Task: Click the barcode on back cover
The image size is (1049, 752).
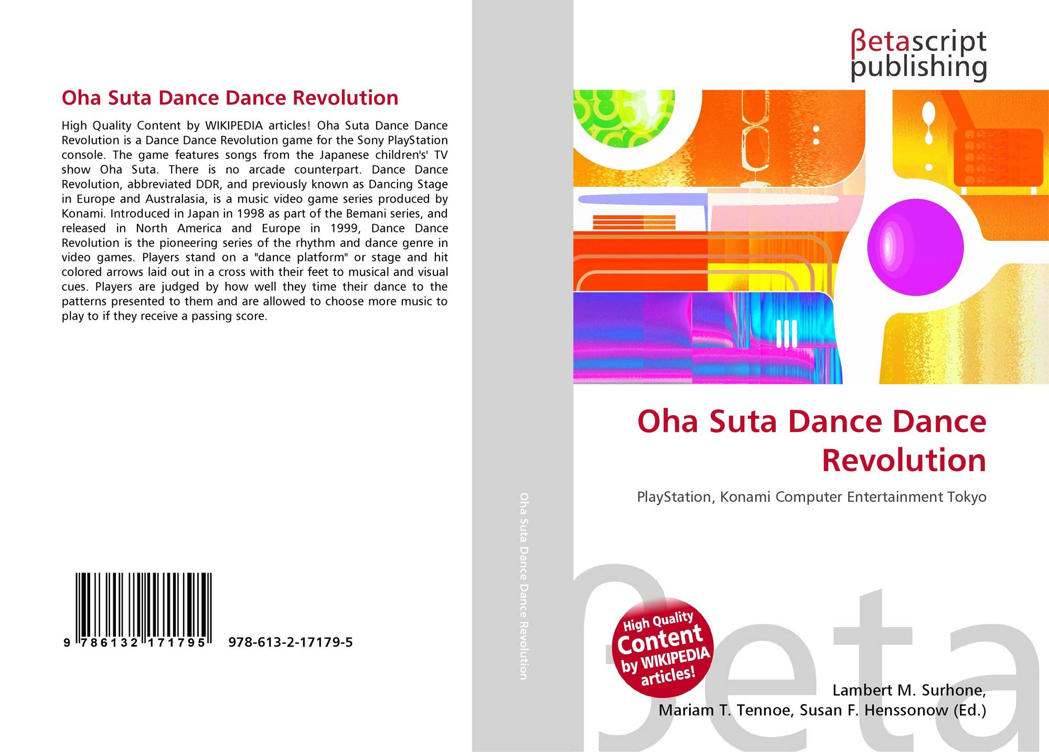Action: click(143, 605)
